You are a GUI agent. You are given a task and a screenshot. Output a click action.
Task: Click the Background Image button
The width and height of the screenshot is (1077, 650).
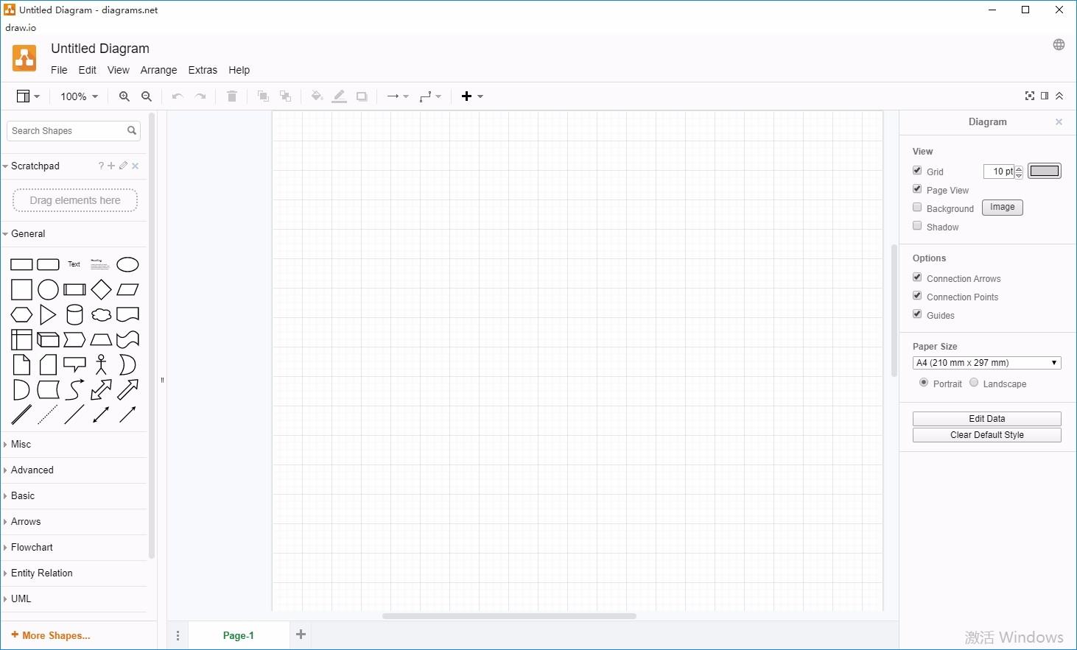pyautogui.click(x=1003, y=208)
